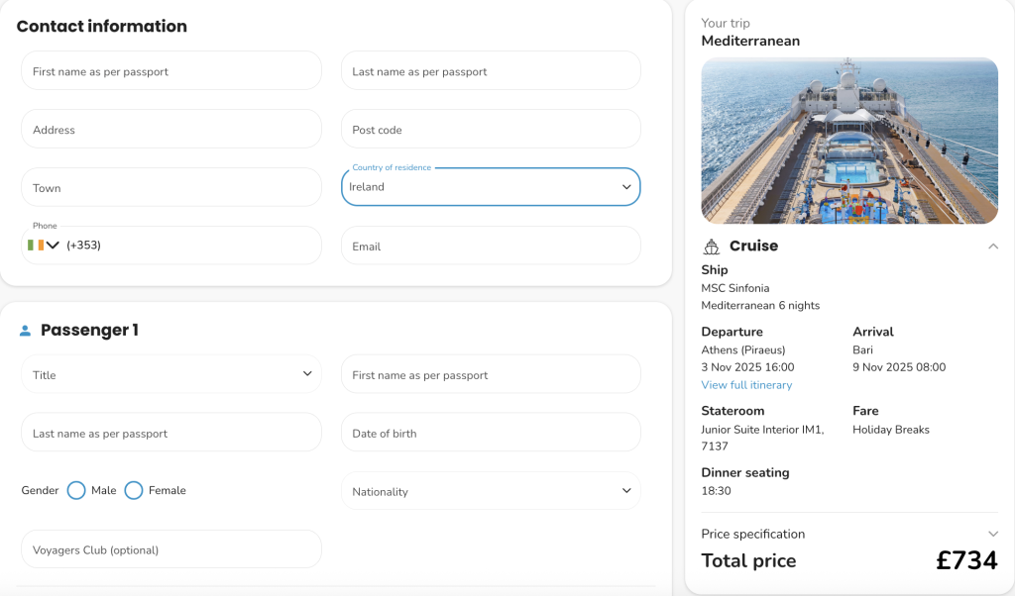The image size is (1015, 596).
Task: Click into the Town input field
Action: coord(171,187)
